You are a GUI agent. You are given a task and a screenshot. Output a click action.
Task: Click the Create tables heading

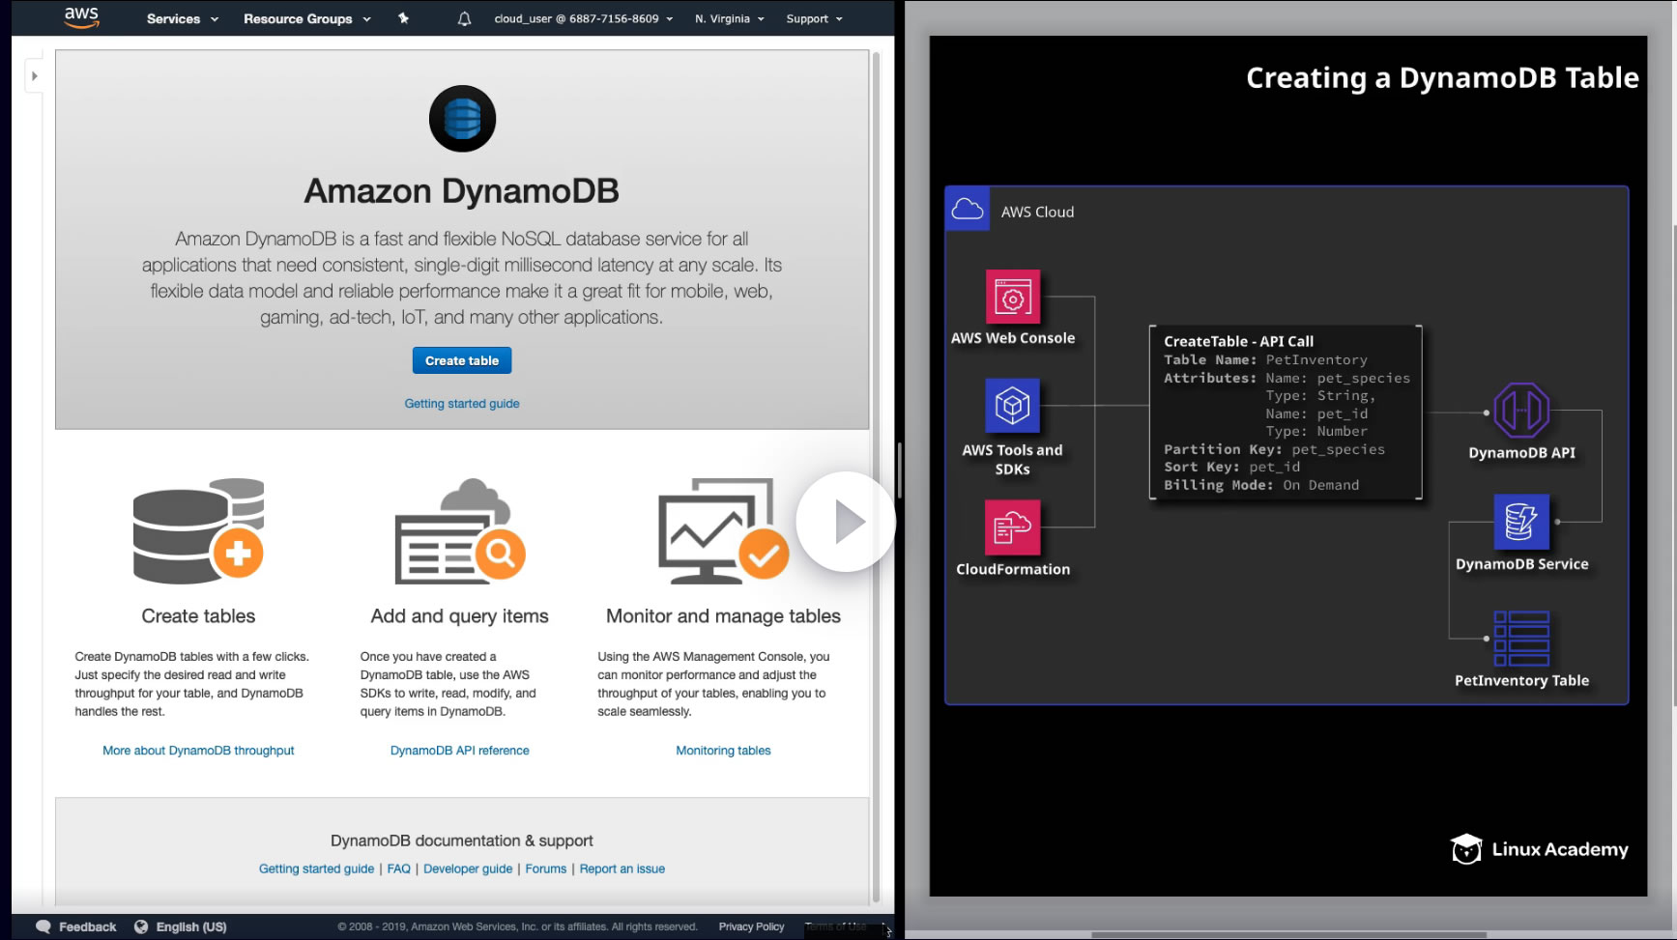[x=198, y=616]
